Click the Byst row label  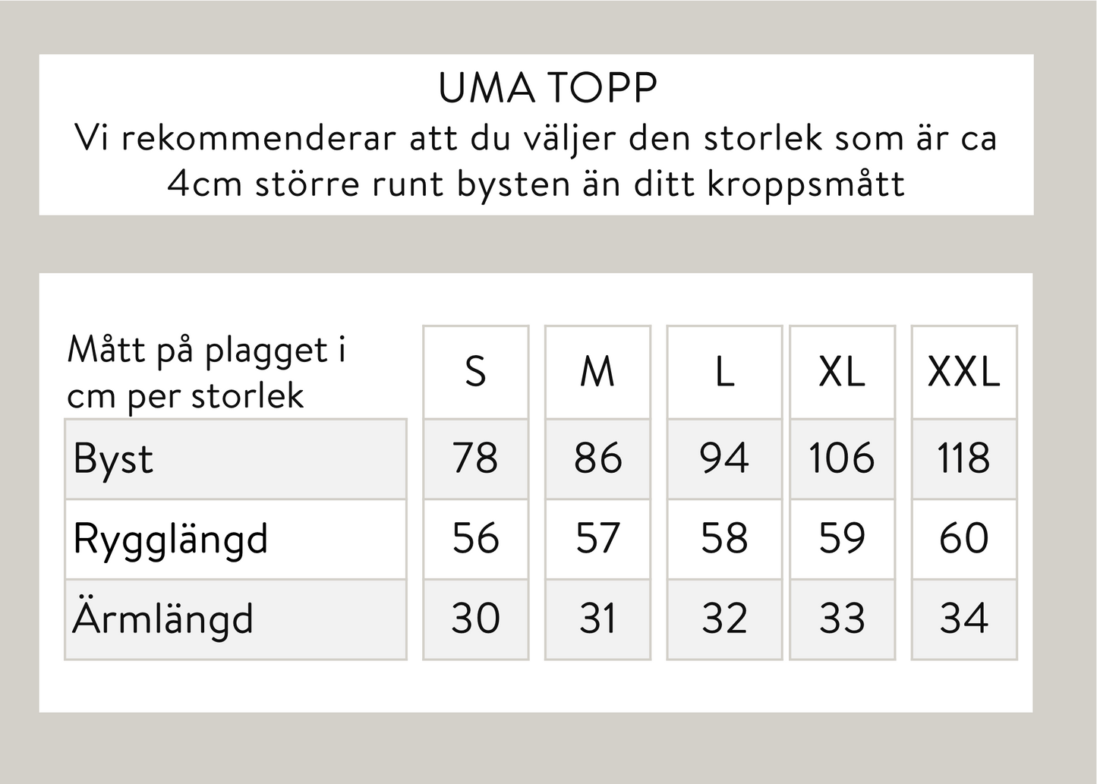point(114,459)
